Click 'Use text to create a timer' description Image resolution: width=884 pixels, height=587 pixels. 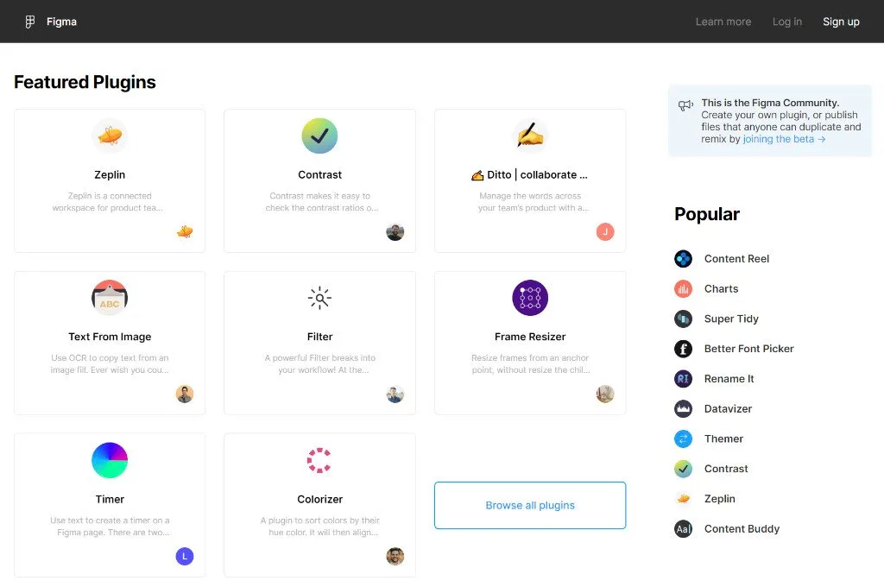click(110, 526)
